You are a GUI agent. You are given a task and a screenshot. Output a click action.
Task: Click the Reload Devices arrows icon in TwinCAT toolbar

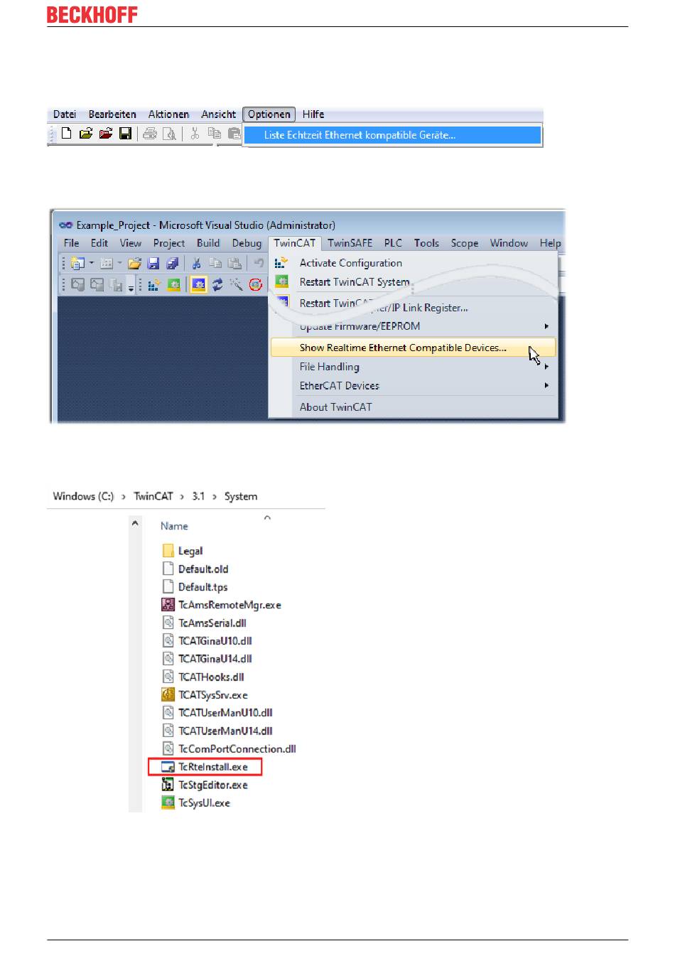point(217,285)
